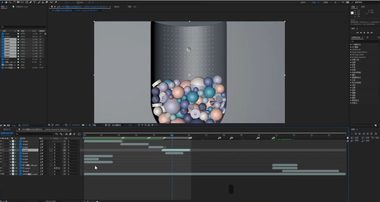Select 2.mp4 in the Project panel
This screenshot has height=202, width=380.
(7, 39)
